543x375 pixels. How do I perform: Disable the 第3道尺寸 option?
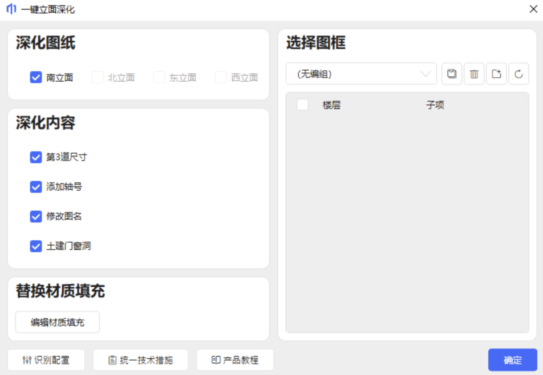tap(36, 157)
